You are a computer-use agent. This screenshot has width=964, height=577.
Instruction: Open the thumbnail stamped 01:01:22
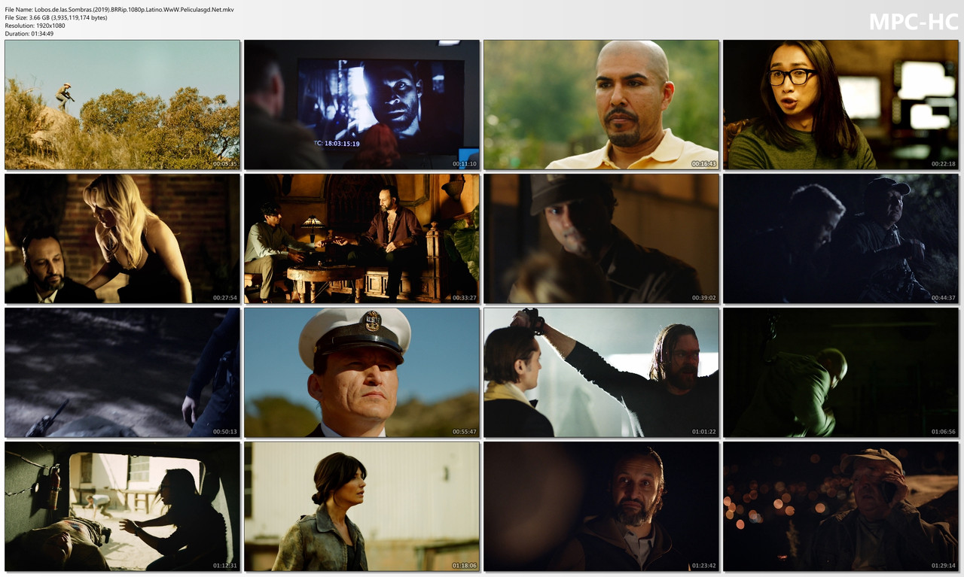point(601,372)
